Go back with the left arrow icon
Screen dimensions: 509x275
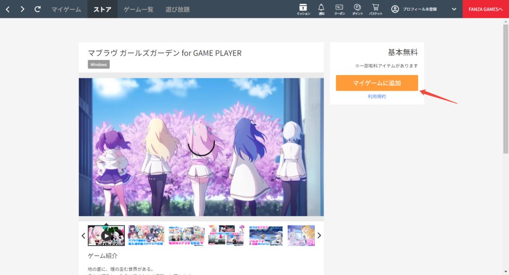(8, 9)
